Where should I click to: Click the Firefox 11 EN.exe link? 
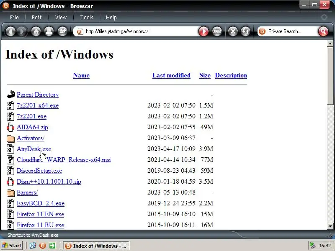(40, 214)
